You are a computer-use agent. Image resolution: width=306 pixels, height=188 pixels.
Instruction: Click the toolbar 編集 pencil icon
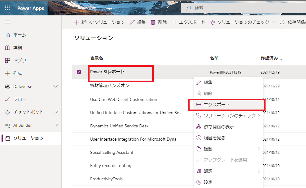coord(132,22)
